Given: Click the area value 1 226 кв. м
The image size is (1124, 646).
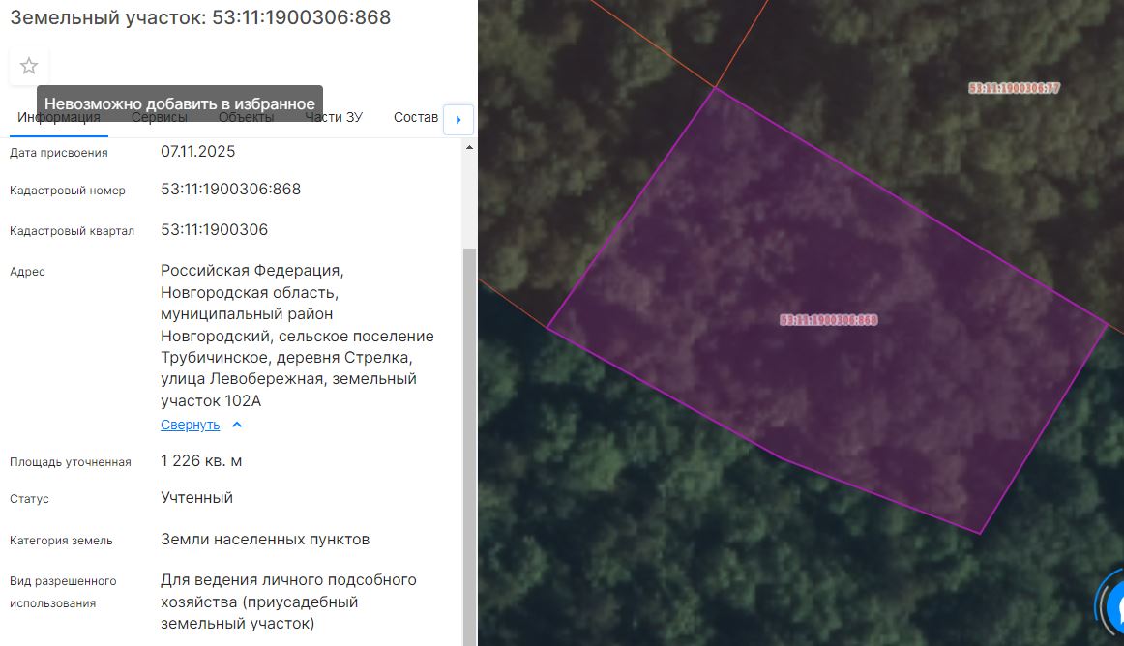Looking at the screenshot, I should click(x=201, y=461).
